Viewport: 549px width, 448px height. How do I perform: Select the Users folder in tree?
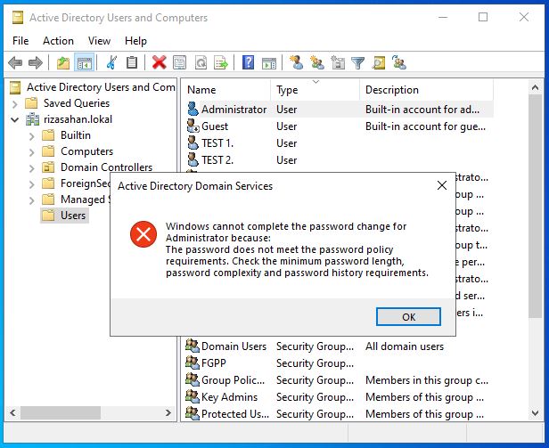[64, 216]
